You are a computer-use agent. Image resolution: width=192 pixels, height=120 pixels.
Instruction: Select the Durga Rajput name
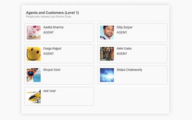52,49
